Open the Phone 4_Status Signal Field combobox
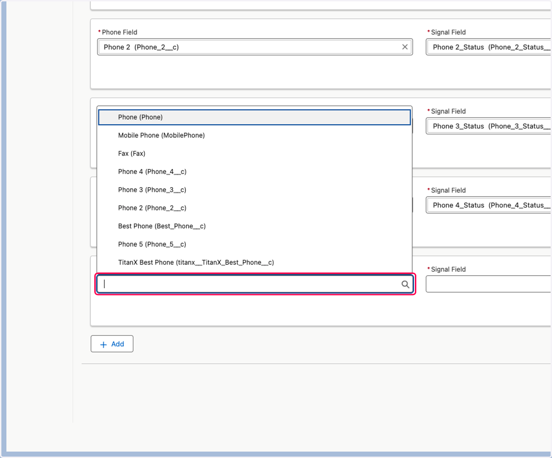The width and height of the screenshot is (552, 458). [489, 205]
